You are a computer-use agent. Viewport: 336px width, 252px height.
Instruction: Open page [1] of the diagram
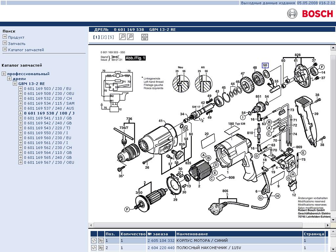coord(96,37)
